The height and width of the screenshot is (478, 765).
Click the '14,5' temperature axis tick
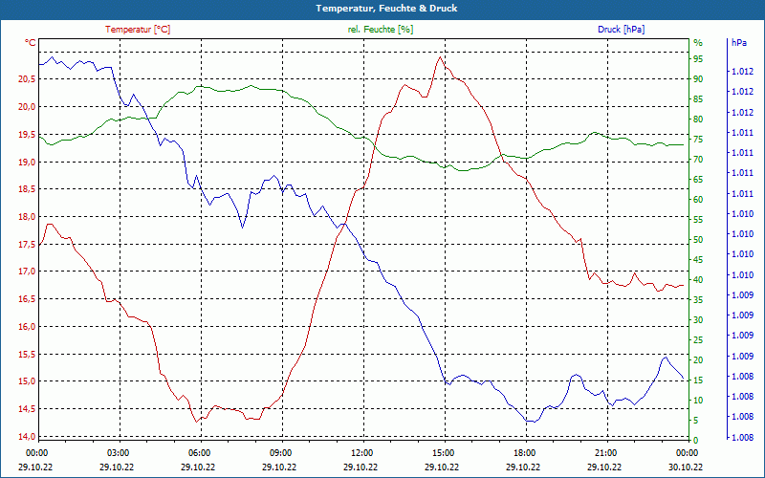tap(27, 409)
